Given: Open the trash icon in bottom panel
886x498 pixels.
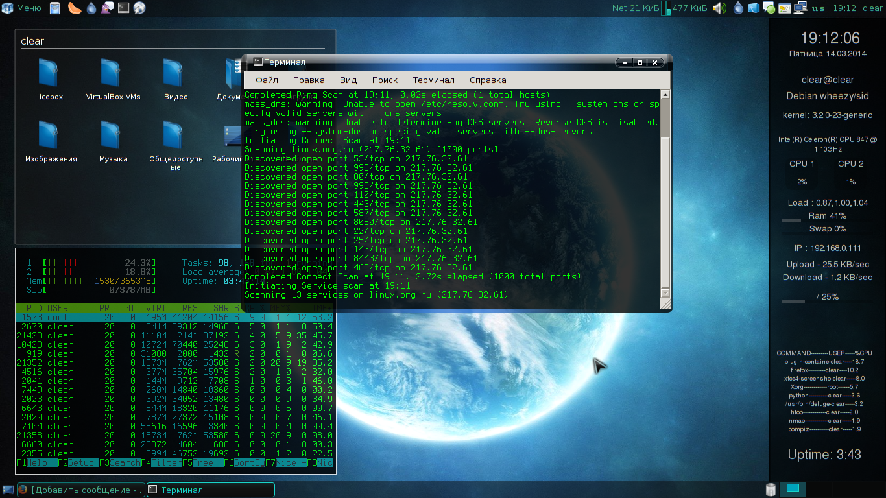Looking at the screenshot, I should coord(771,489).
